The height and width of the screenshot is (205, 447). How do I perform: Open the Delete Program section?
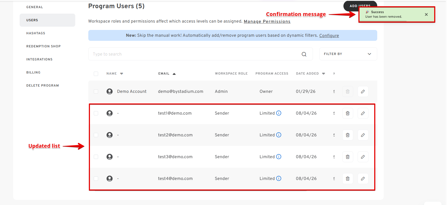43,85
